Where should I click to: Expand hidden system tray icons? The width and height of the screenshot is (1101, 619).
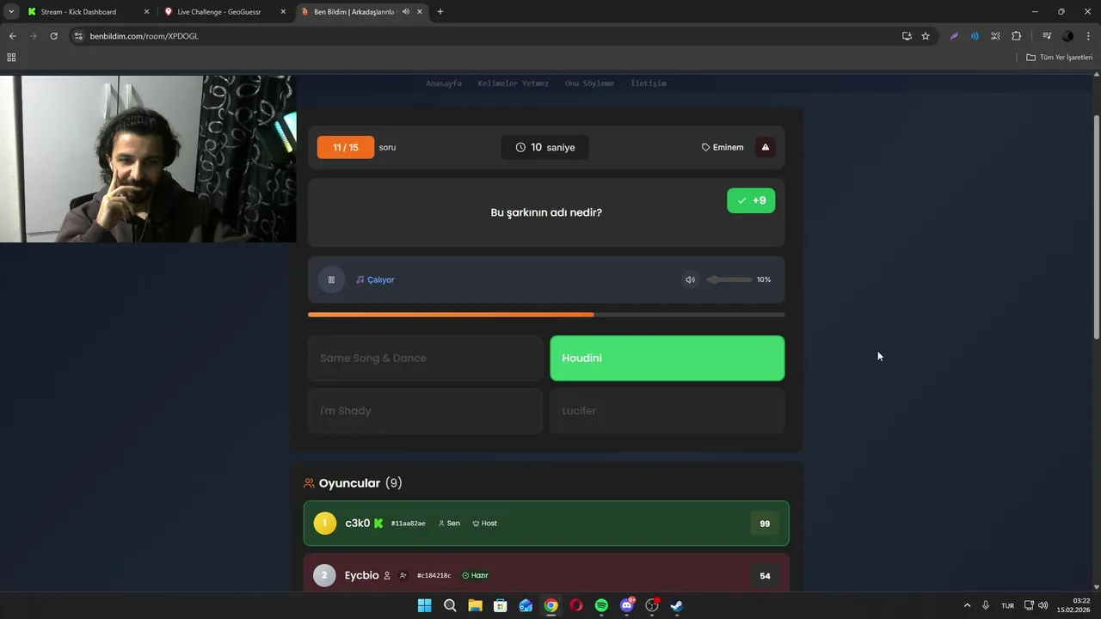pos(967,605)
